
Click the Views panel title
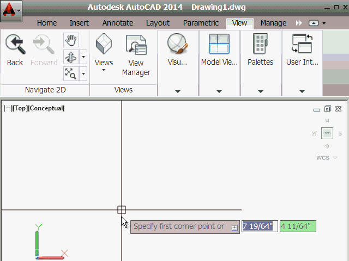coord(123,90)
